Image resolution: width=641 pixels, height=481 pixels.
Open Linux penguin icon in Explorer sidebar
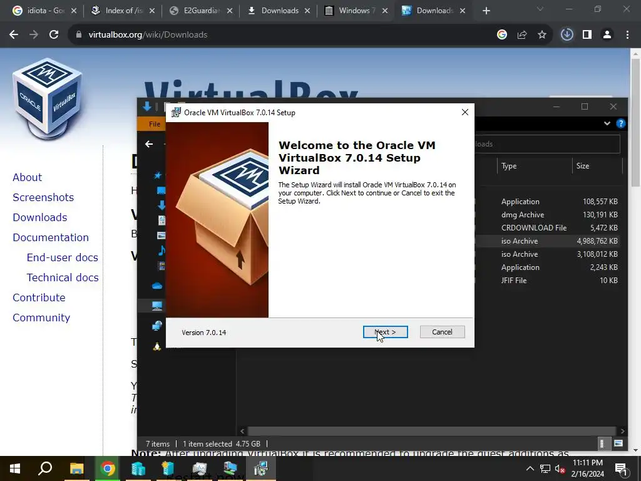157,346
